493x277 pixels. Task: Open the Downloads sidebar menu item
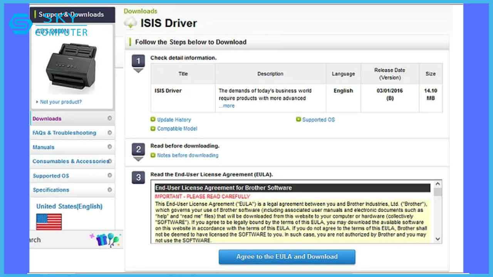(x=72, y=118)
